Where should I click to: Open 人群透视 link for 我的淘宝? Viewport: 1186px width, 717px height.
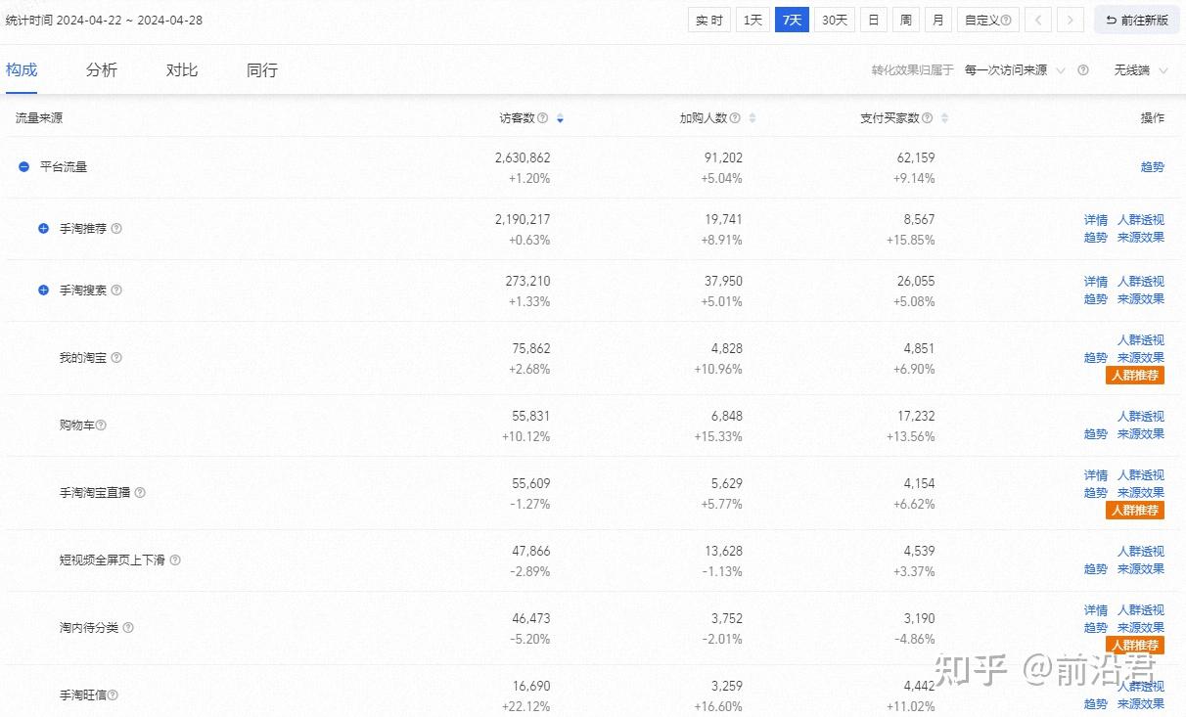pyautogui.click(x=1141, y=340)
